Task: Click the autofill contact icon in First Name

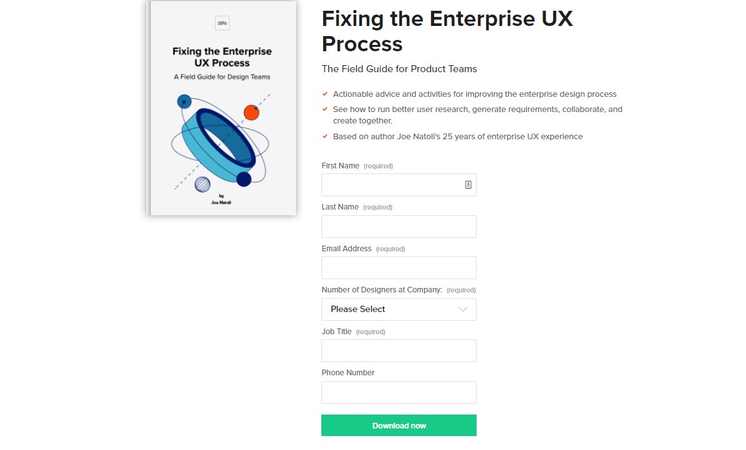Action: pyautogui.click(x=468, y=185)
